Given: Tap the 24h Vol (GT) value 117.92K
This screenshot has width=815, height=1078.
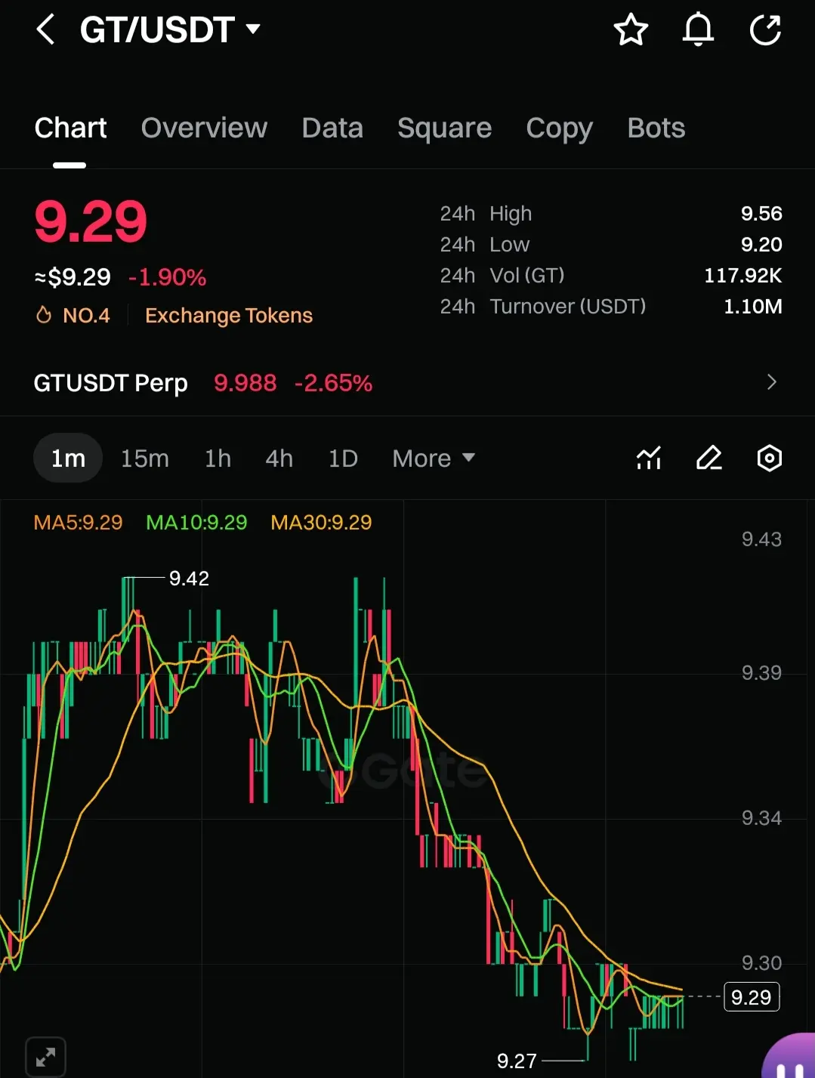Looking at the screenshot, I should click(742, 276).
